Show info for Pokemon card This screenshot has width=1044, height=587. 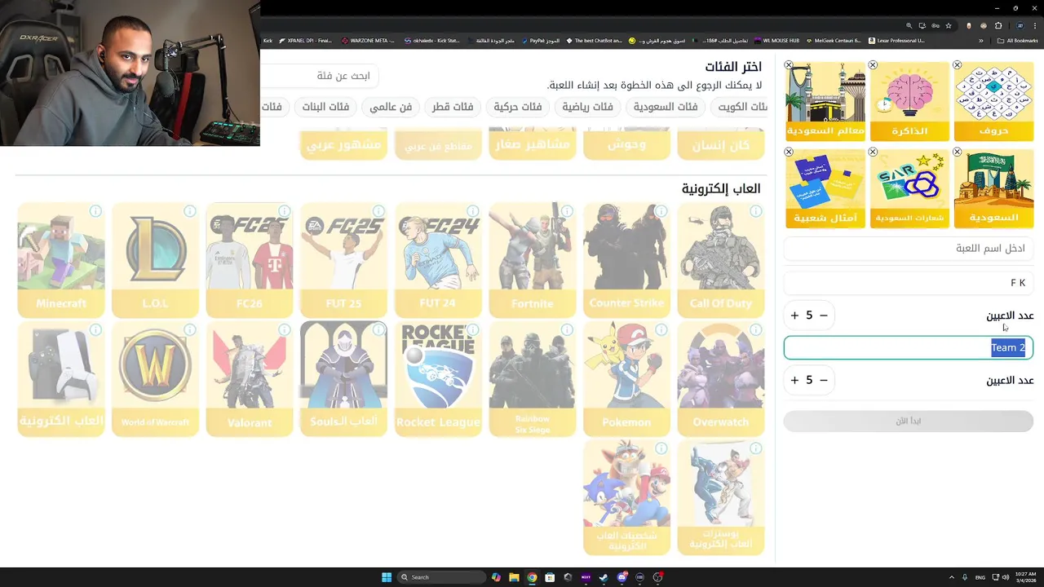click(661, 330)
